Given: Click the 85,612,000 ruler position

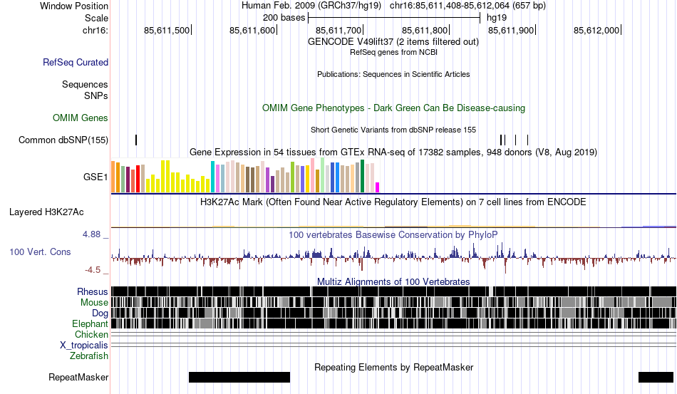Looking at the screenshot, I should pos(596,30).
